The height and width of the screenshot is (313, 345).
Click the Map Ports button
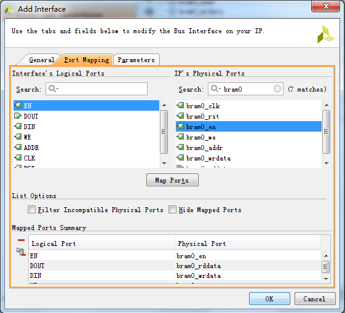(x=172, y=180)
